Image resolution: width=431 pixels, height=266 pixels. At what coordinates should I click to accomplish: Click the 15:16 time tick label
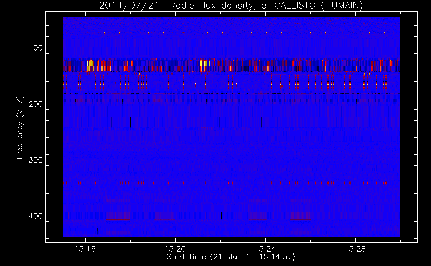(85, 249)
